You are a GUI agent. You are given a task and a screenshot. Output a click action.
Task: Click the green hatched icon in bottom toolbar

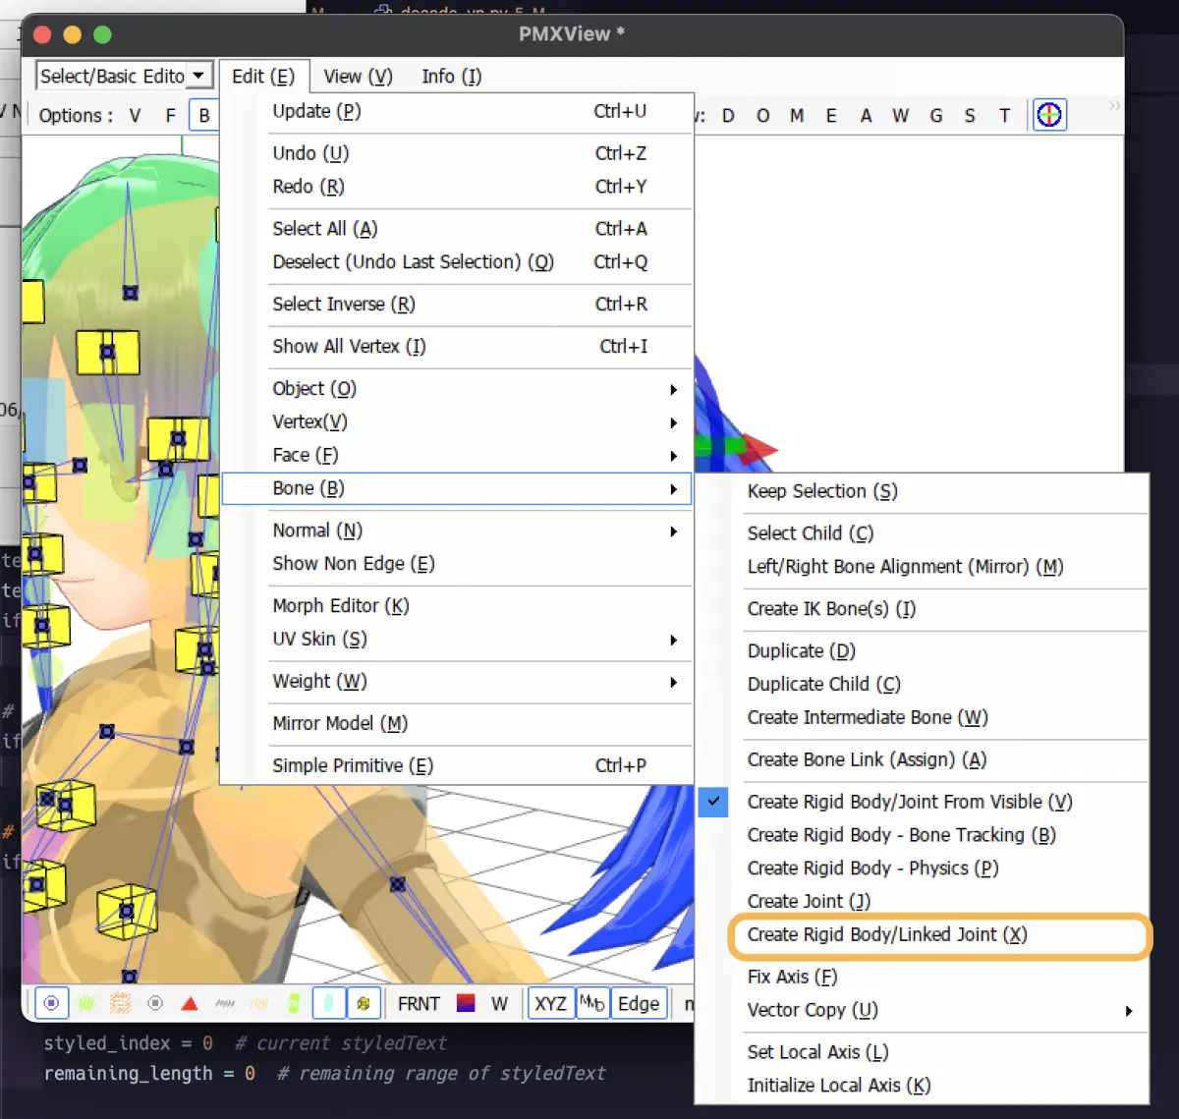86,1003
